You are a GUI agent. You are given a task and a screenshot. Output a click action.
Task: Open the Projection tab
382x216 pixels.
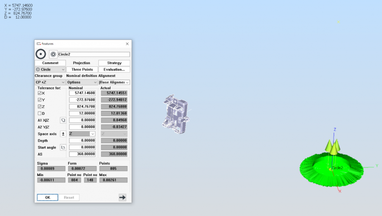[x=81, y=63]
